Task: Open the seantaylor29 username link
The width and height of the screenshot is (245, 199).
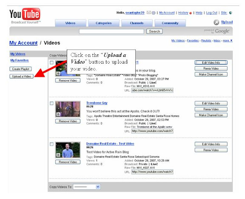Action: [x=135, y=13]
